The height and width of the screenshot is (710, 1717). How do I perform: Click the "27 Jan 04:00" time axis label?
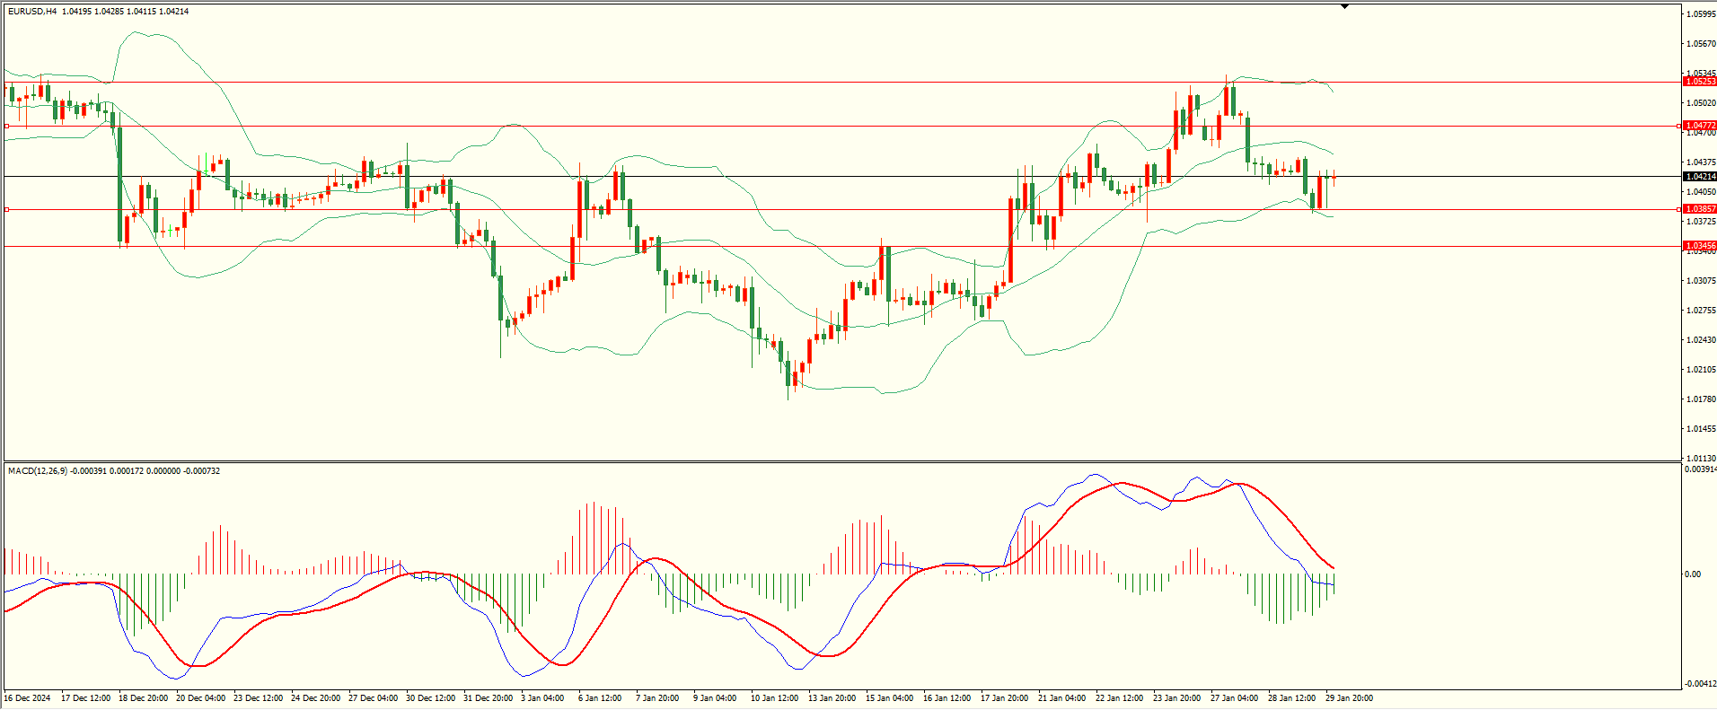1235,698
